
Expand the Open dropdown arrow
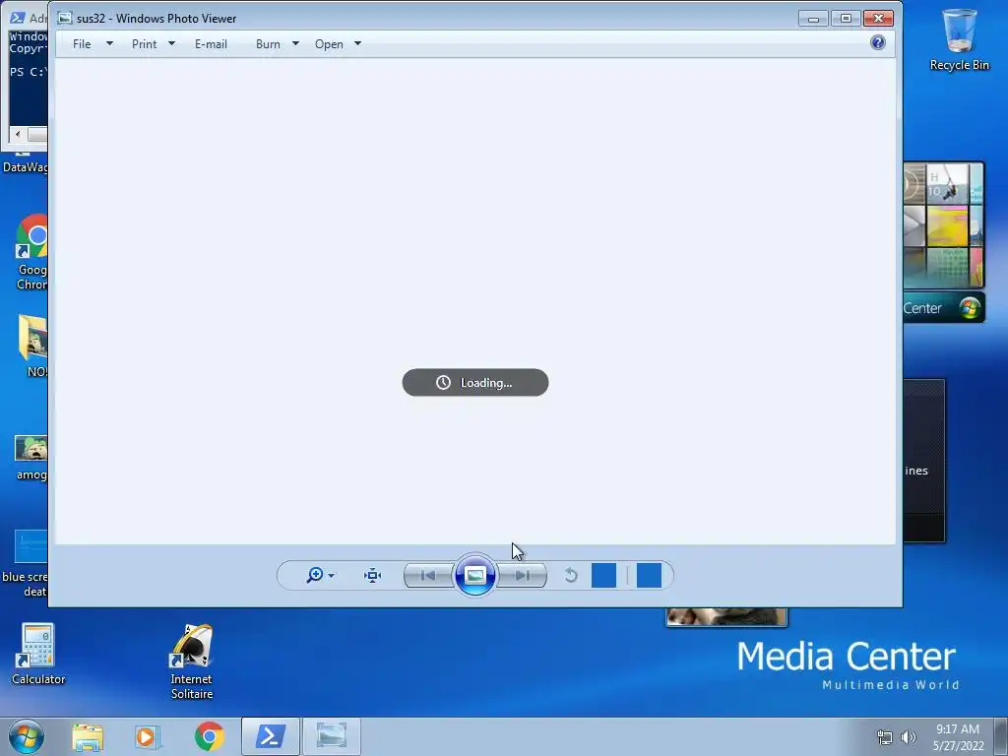(x=358, y=43)
